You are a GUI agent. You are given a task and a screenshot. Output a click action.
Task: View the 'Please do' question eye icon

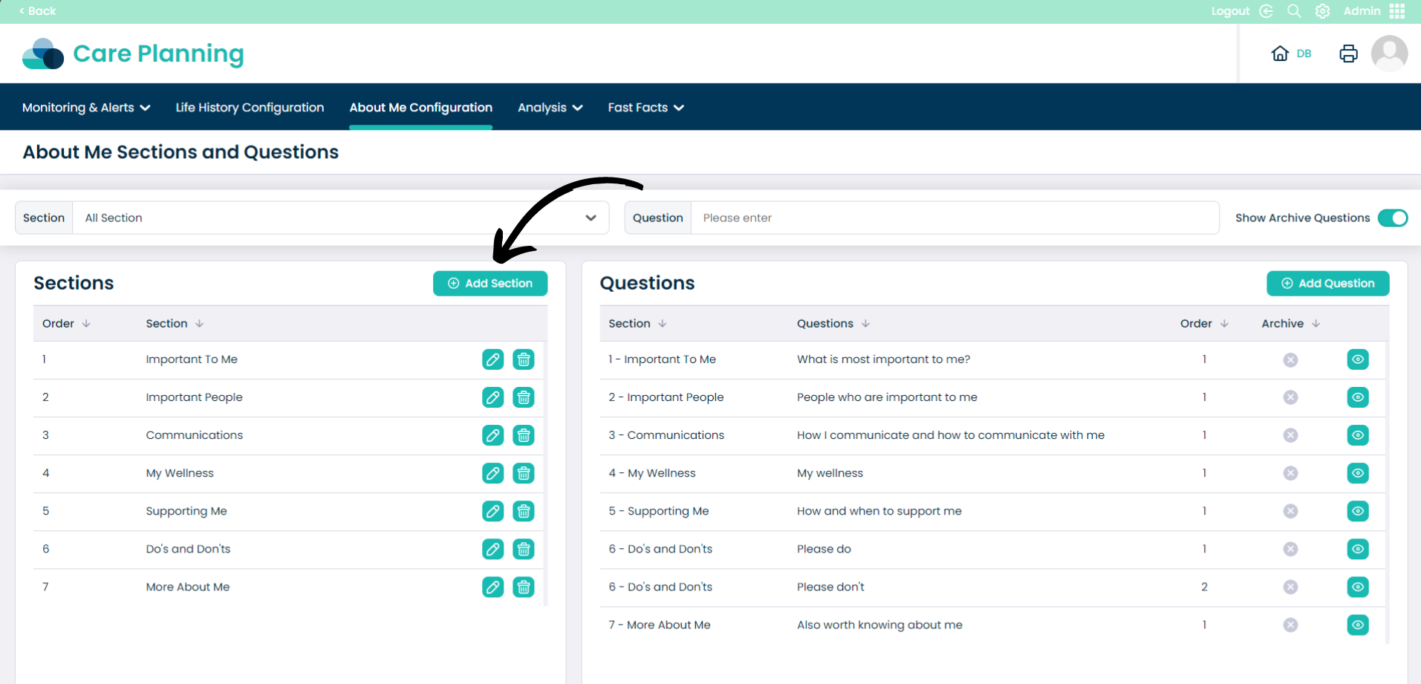(1358, 549)
